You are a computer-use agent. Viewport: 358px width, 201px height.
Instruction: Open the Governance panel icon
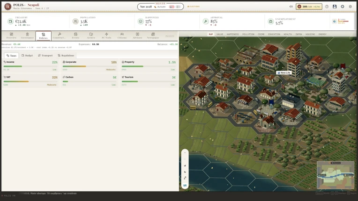click(27, 34)
